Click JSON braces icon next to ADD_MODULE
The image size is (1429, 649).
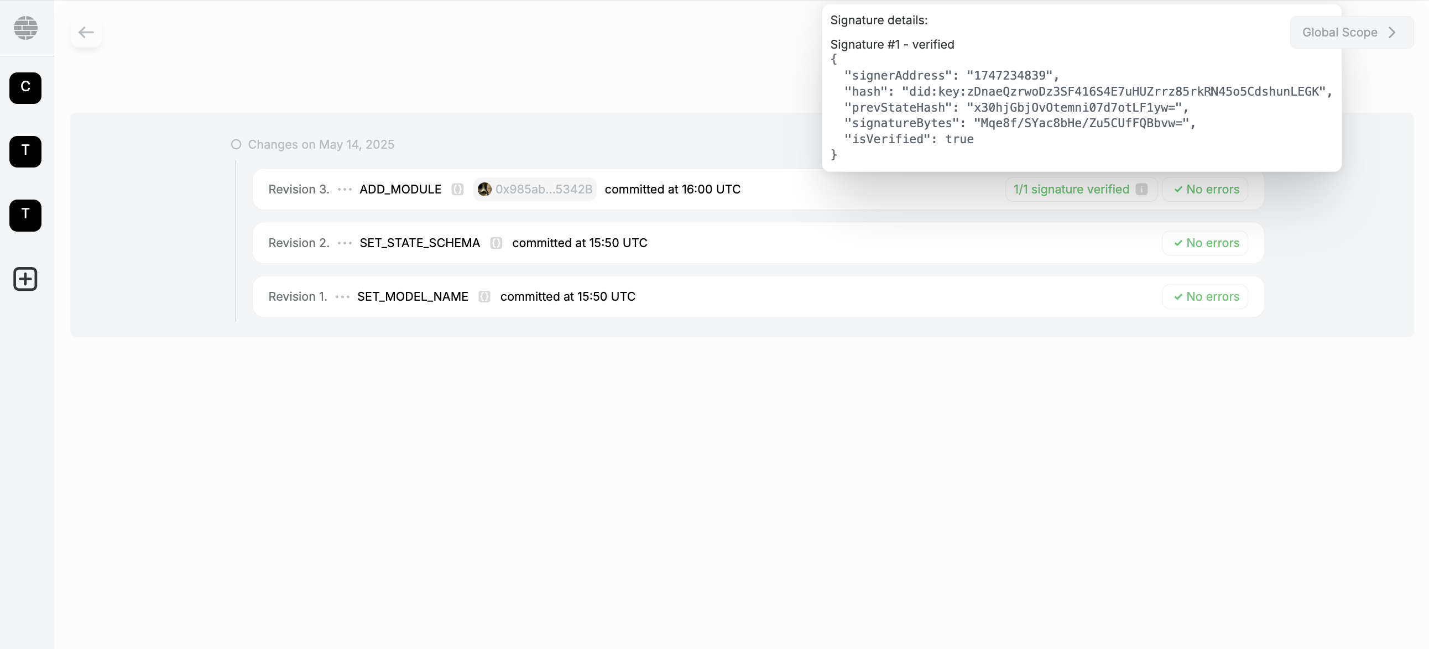pos(457,189)
